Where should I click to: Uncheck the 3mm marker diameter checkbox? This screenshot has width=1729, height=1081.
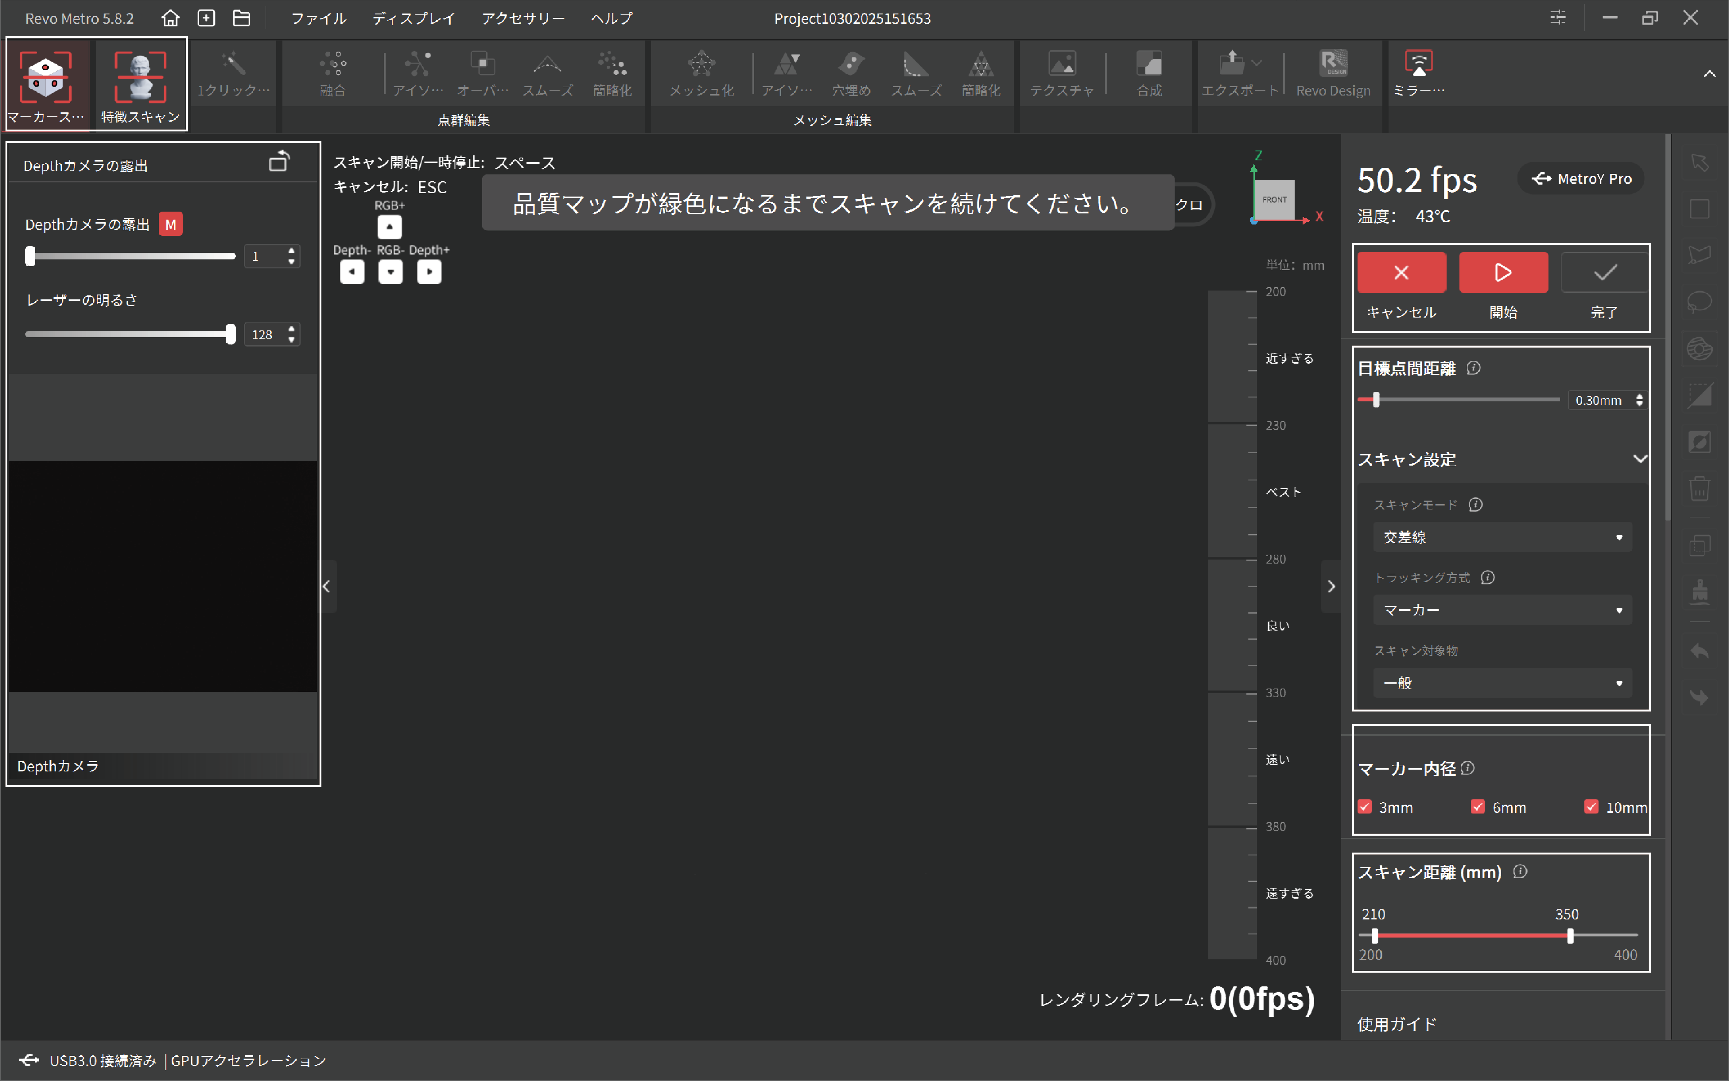[1365, 806]
